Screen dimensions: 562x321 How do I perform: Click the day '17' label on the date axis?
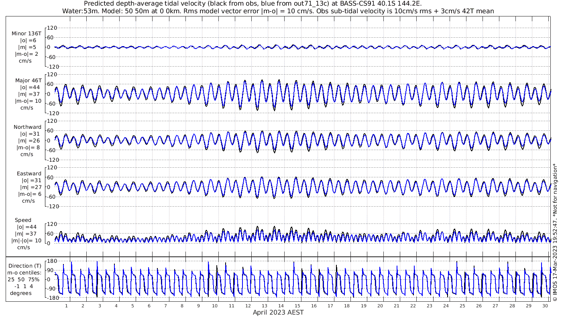pos(330,306)
